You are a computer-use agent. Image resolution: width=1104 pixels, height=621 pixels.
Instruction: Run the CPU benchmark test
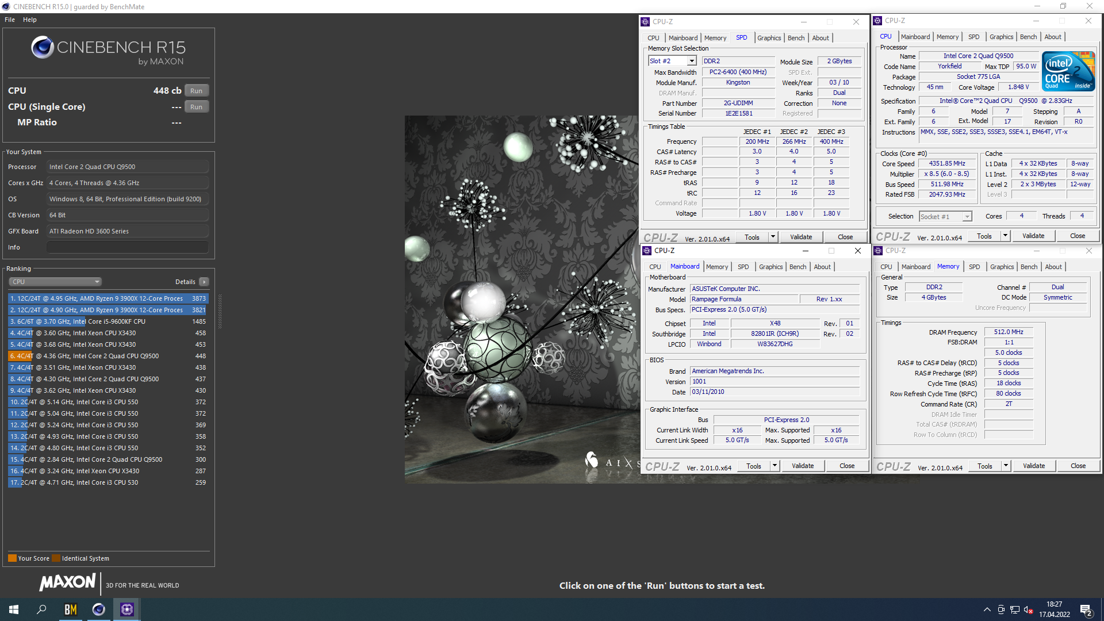click(196, 91)
